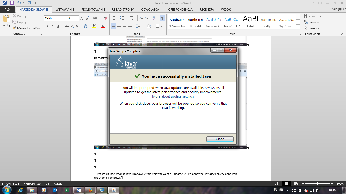346x194 pixels.
Task: Click the zoom slider handle in the status bar
Action: click(x=317, y=184)
